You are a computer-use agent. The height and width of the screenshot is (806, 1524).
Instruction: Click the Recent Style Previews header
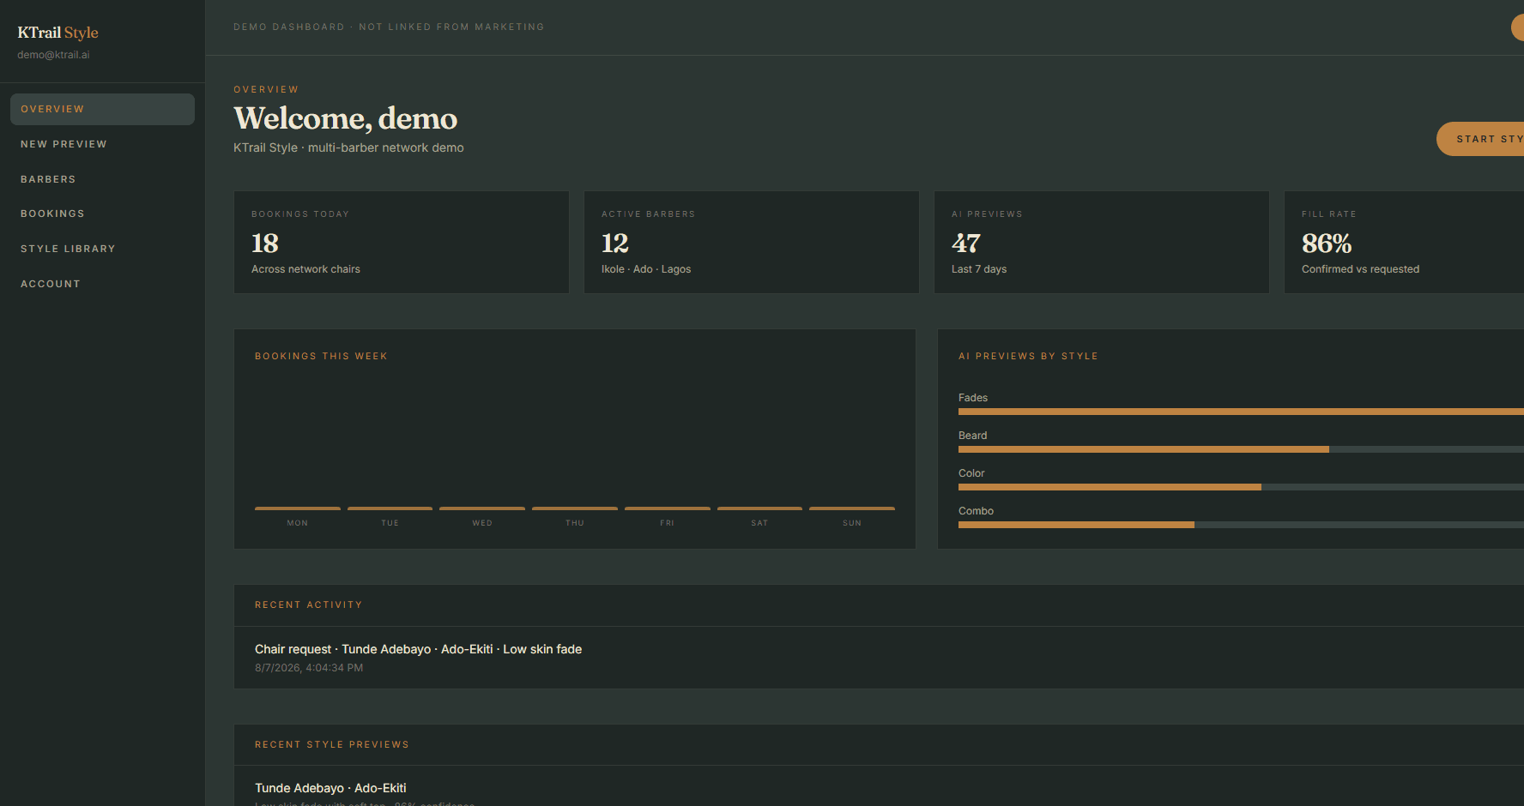click(x=332, y=745)
